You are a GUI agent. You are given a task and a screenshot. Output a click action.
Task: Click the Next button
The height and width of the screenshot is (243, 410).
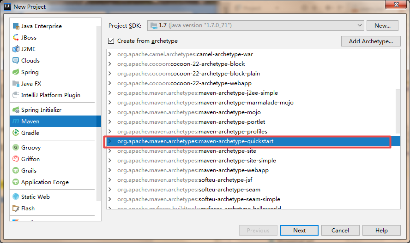click(x=299, y=230)
